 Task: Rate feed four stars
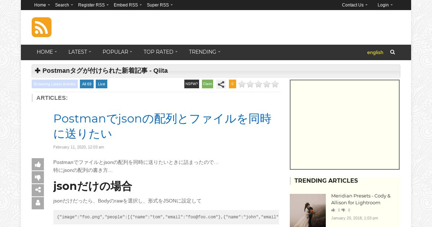pos(267,84)
